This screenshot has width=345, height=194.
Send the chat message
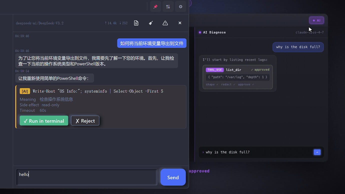(173, 177)
